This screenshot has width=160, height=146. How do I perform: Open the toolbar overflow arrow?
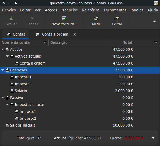[x=154, y=21]
